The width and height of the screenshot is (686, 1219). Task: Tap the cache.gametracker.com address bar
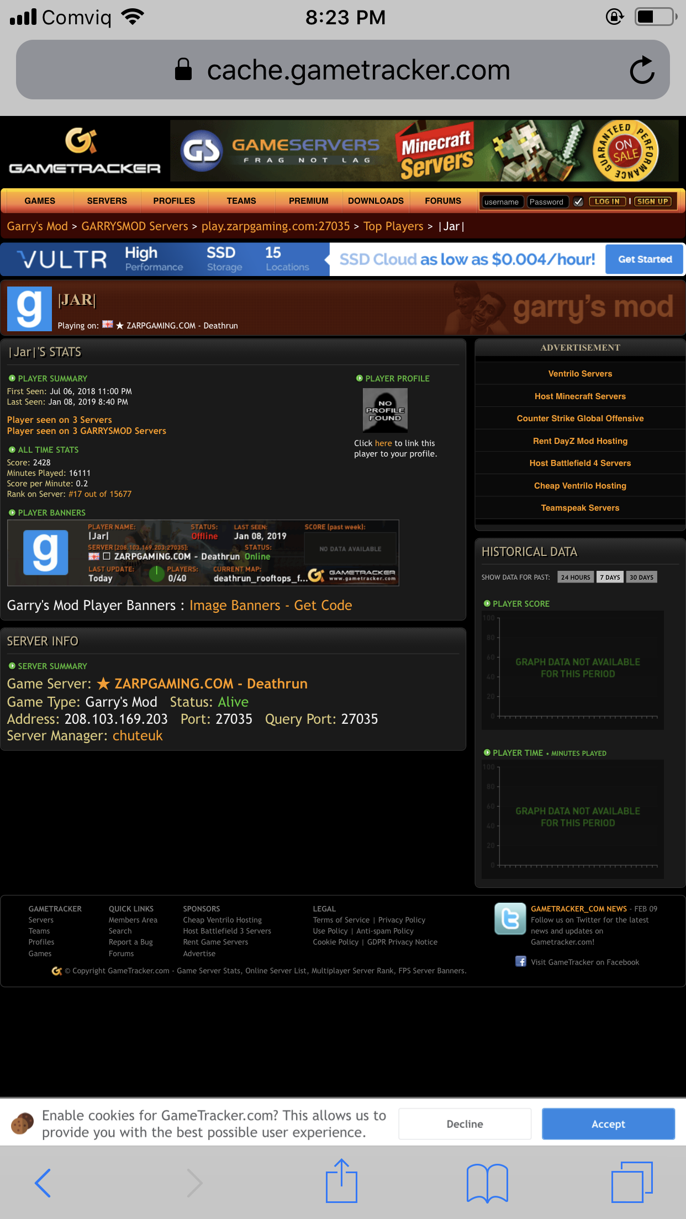[342, 70]
